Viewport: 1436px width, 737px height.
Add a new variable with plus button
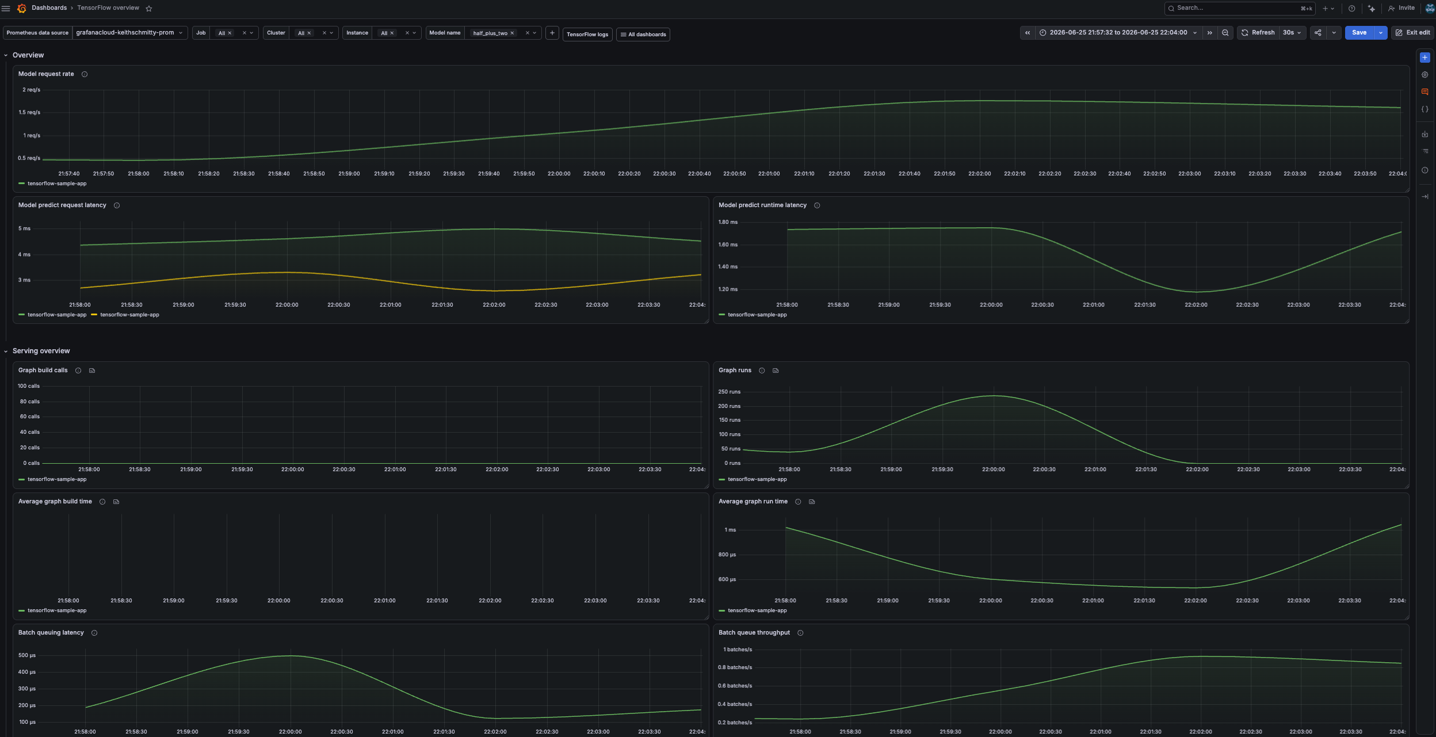point(552,33)
